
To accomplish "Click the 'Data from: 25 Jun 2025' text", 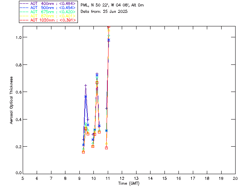I will point(104,11).
